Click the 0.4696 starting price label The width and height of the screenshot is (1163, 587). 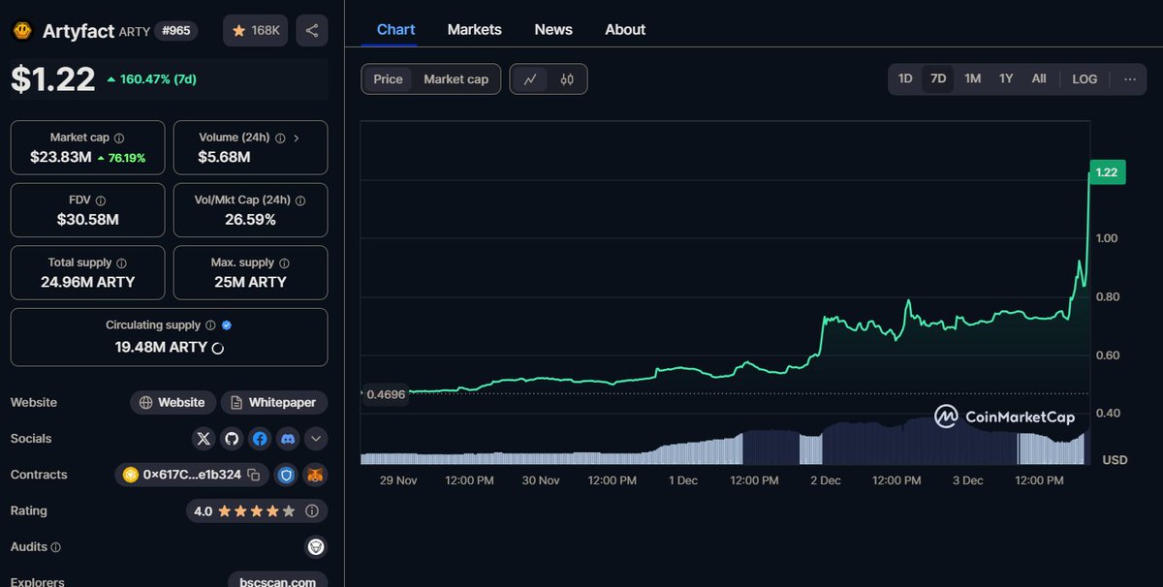[x=385, y=394]
